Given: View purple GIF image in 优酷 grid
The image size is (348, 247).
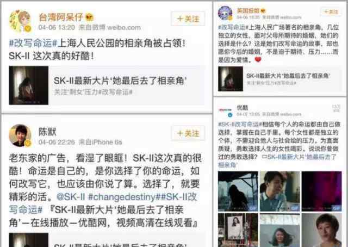Looking at the screenshot, I should [x=321, y=192].
